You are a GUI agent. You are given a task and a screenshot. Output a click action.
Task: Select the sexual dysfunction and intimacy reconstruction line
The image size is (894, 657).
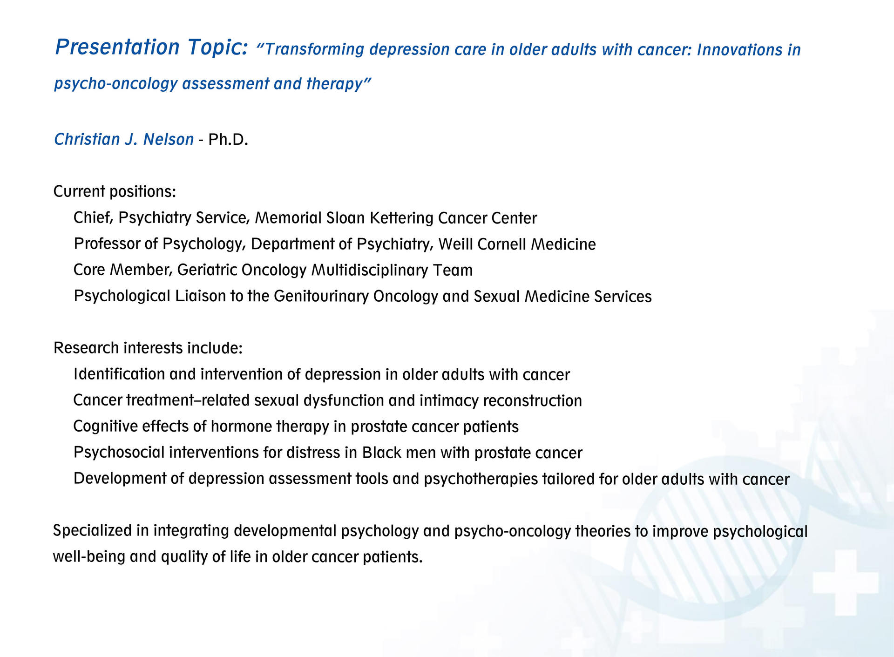(x=327, y=400)
